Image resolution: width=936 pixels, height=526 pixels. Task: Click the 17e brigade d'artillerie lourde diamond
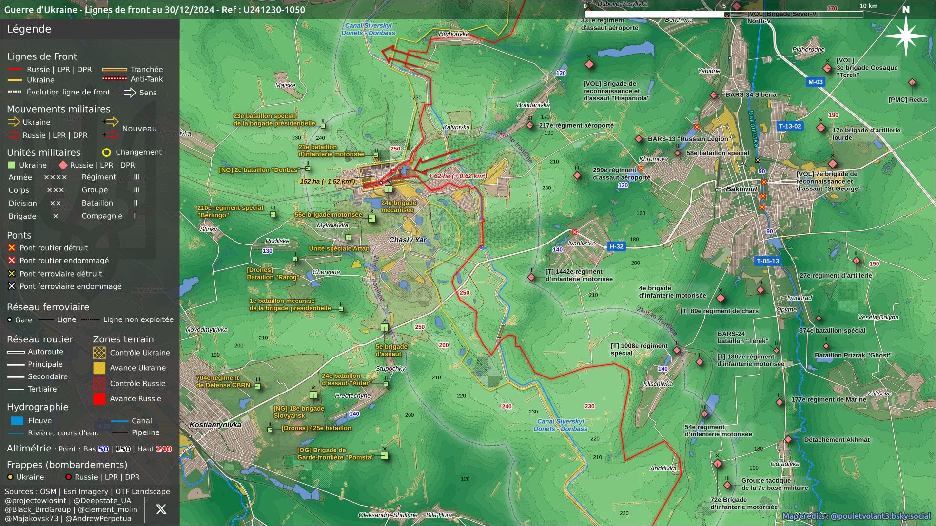[x=821, y=128]
